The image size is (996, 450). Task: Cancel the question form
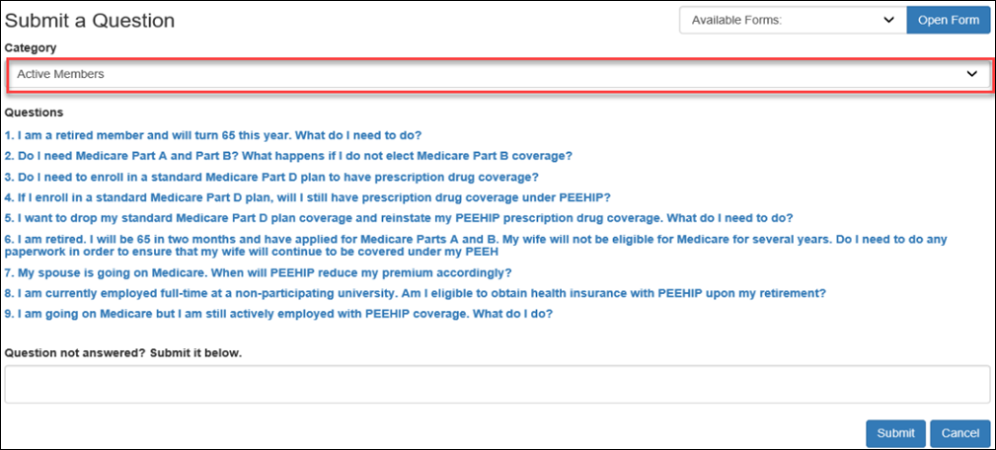click(x=959, y=433)
